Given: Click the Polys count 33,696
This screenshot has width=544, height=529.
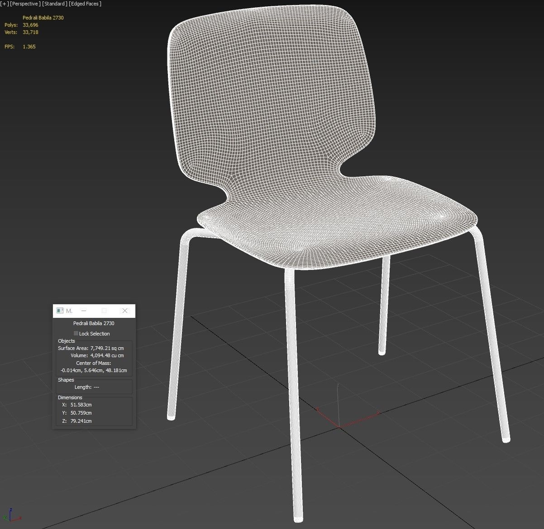Looking at the screenshot, I should coord(30,25).
